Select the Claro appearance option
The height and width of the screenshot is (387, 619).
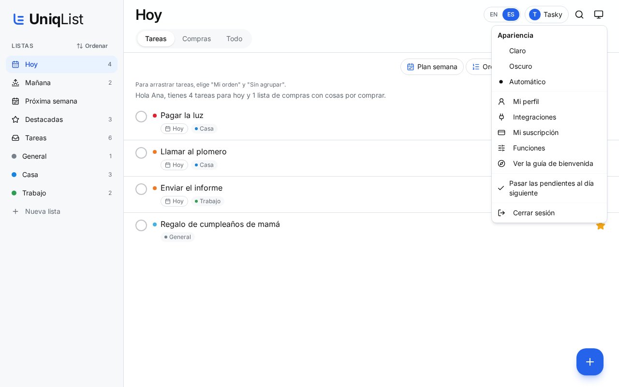(x=549, y=51)
